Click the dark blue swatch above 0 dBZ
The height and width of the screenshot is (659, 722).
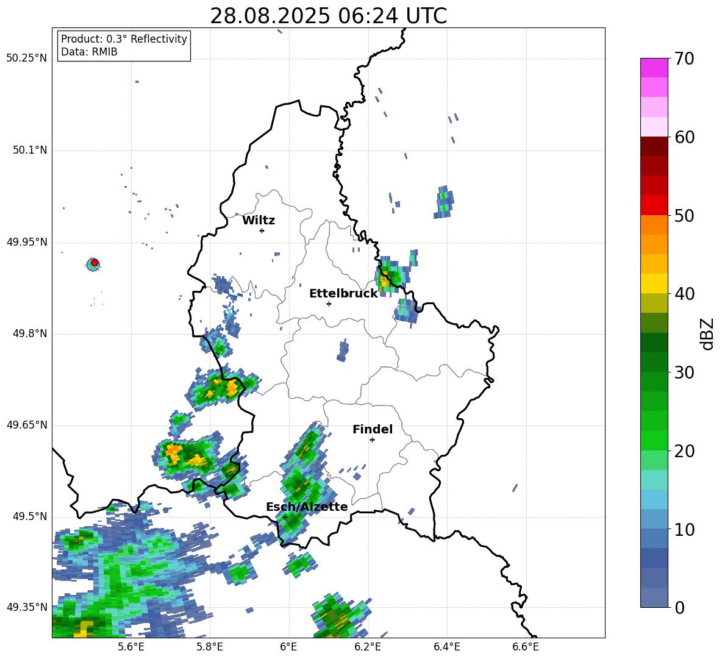coord(654,597)
